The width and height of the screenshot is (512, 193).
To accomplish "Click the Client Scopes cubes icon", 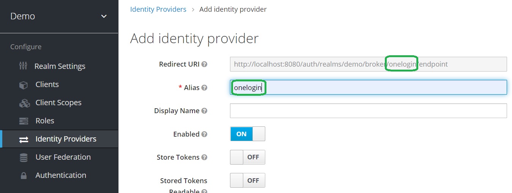I will tap(24, 103).
